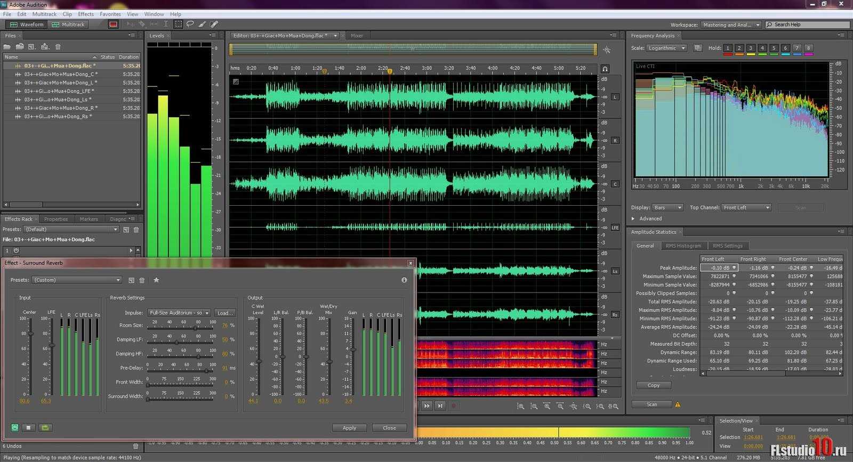Switch to the Markers tab
The height and width of the screenshot is (462, 853).
[x=88, y=219]
